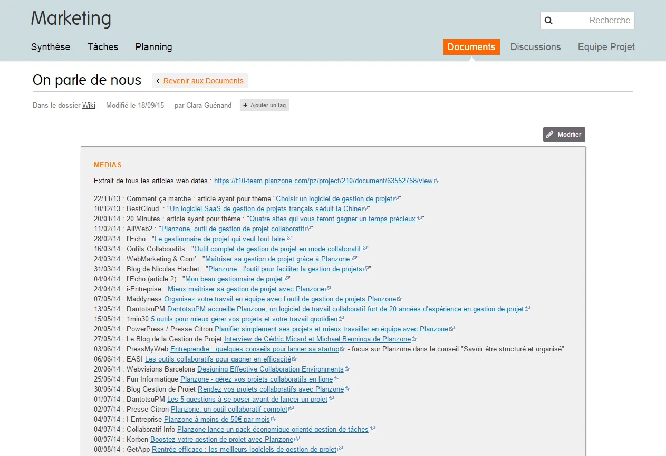The image size is (666, 456).
Task: Click the "Modifié le 18/09/15" date text
Action: point(135,105)
